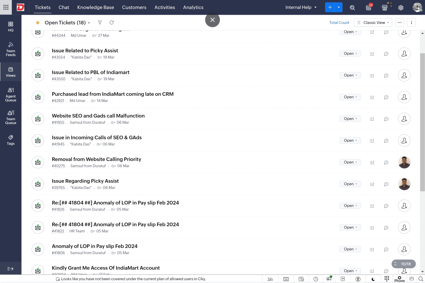Click contact name Samsul from Duratuf on #41955

point(87,122)
